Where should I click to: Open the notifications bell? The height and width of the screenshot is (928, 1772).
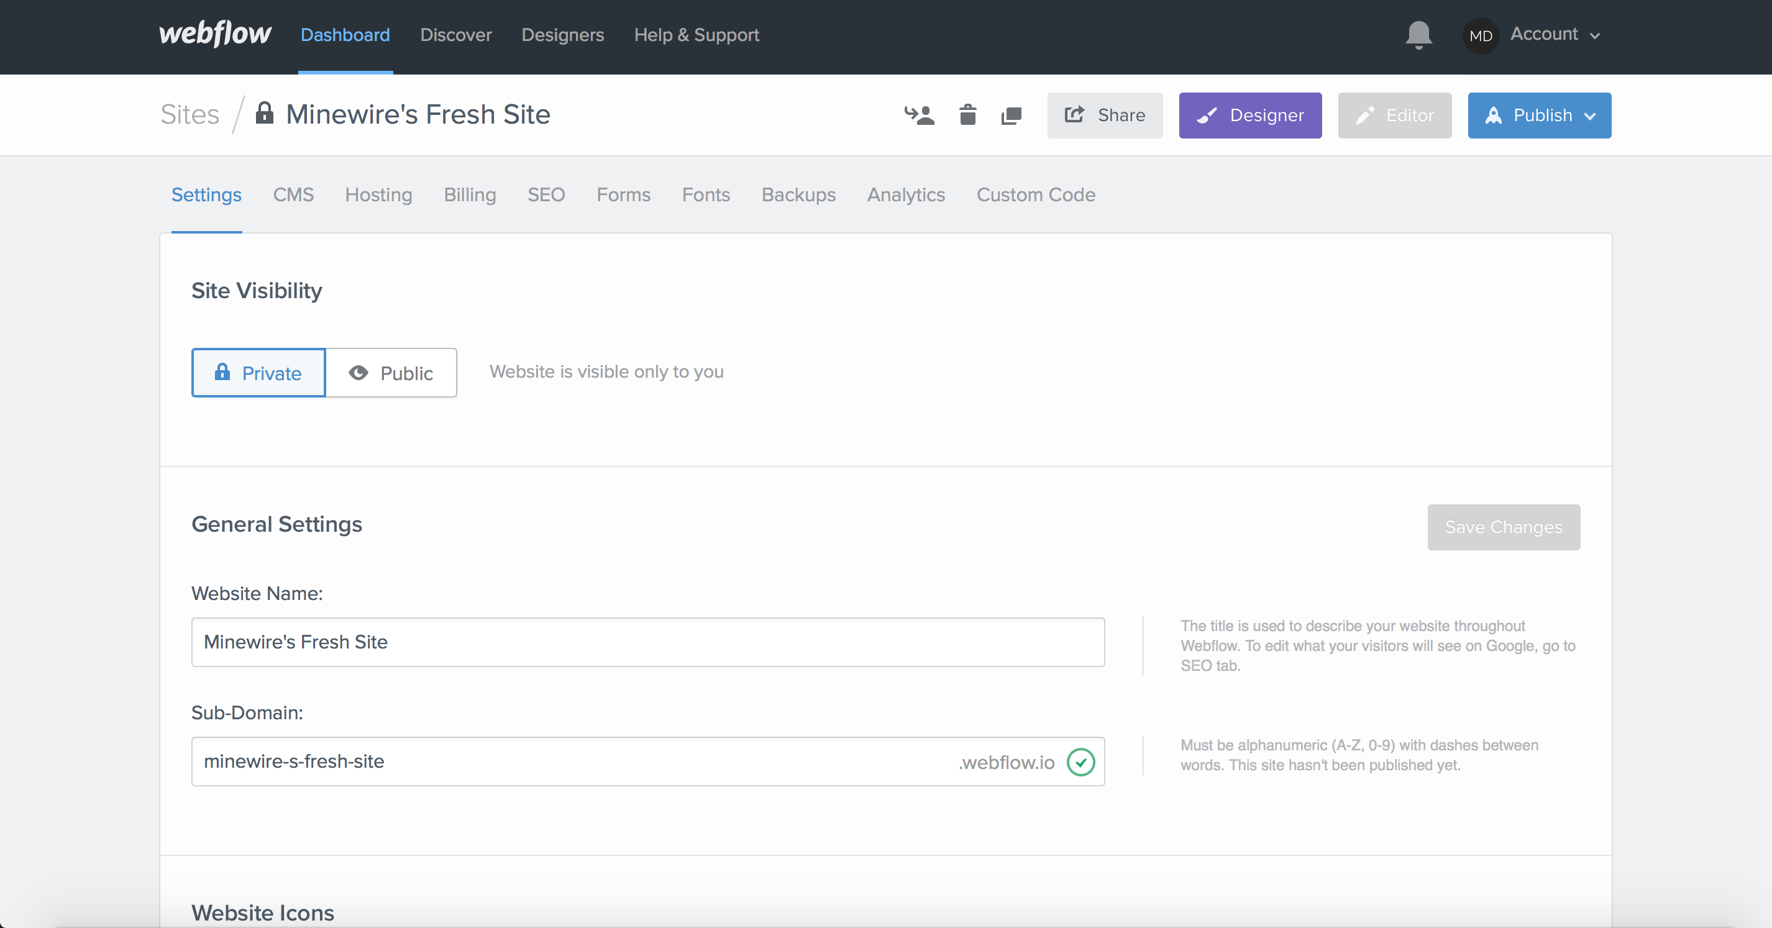(1418, 34)
